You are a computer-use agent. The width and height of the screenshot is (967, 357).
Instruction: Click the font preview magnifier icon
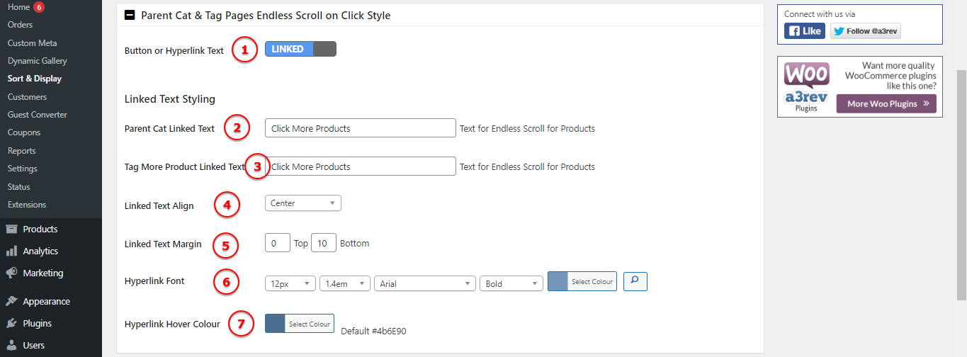pyautogui.click(x=635, y=282)
